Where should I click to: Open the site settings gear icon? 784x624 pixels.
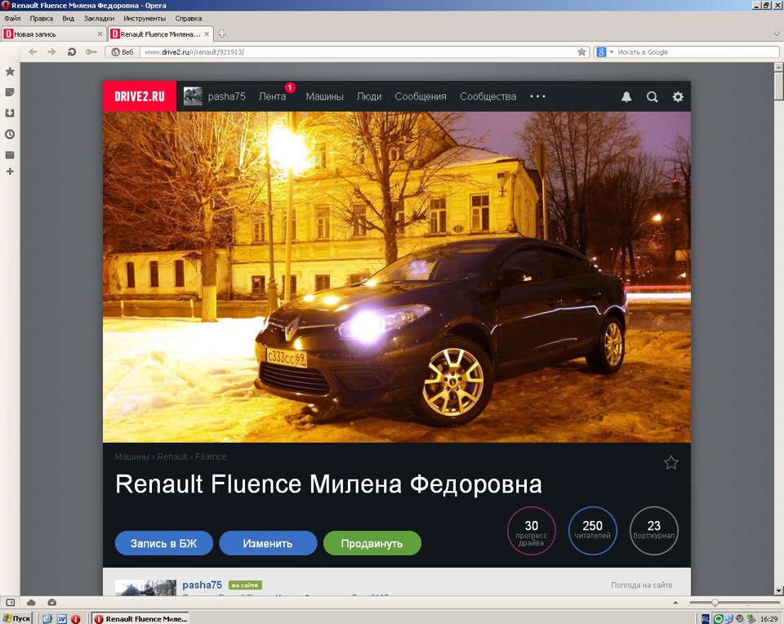tap(678, 96)
